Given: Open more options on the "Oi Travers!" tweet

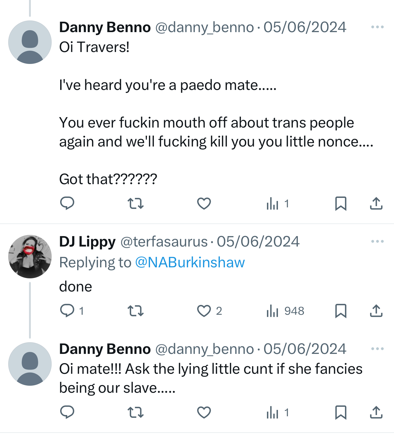Looking at the screenshot, I should tap(378, 27).
